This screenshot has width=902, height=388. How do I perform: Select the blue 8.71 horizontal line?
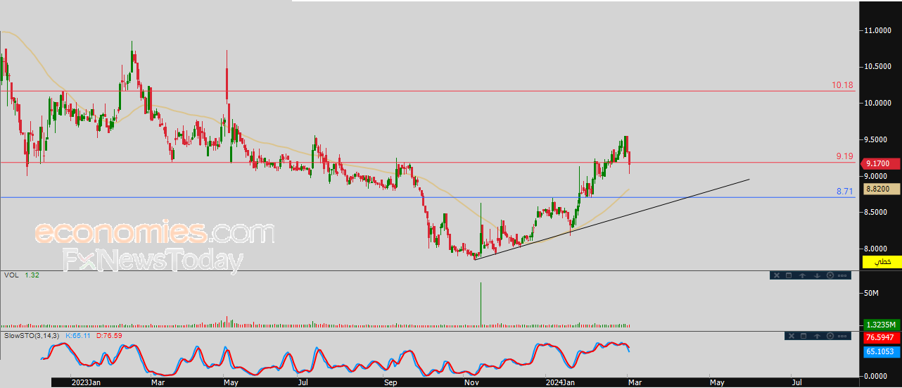click(428, 197)
